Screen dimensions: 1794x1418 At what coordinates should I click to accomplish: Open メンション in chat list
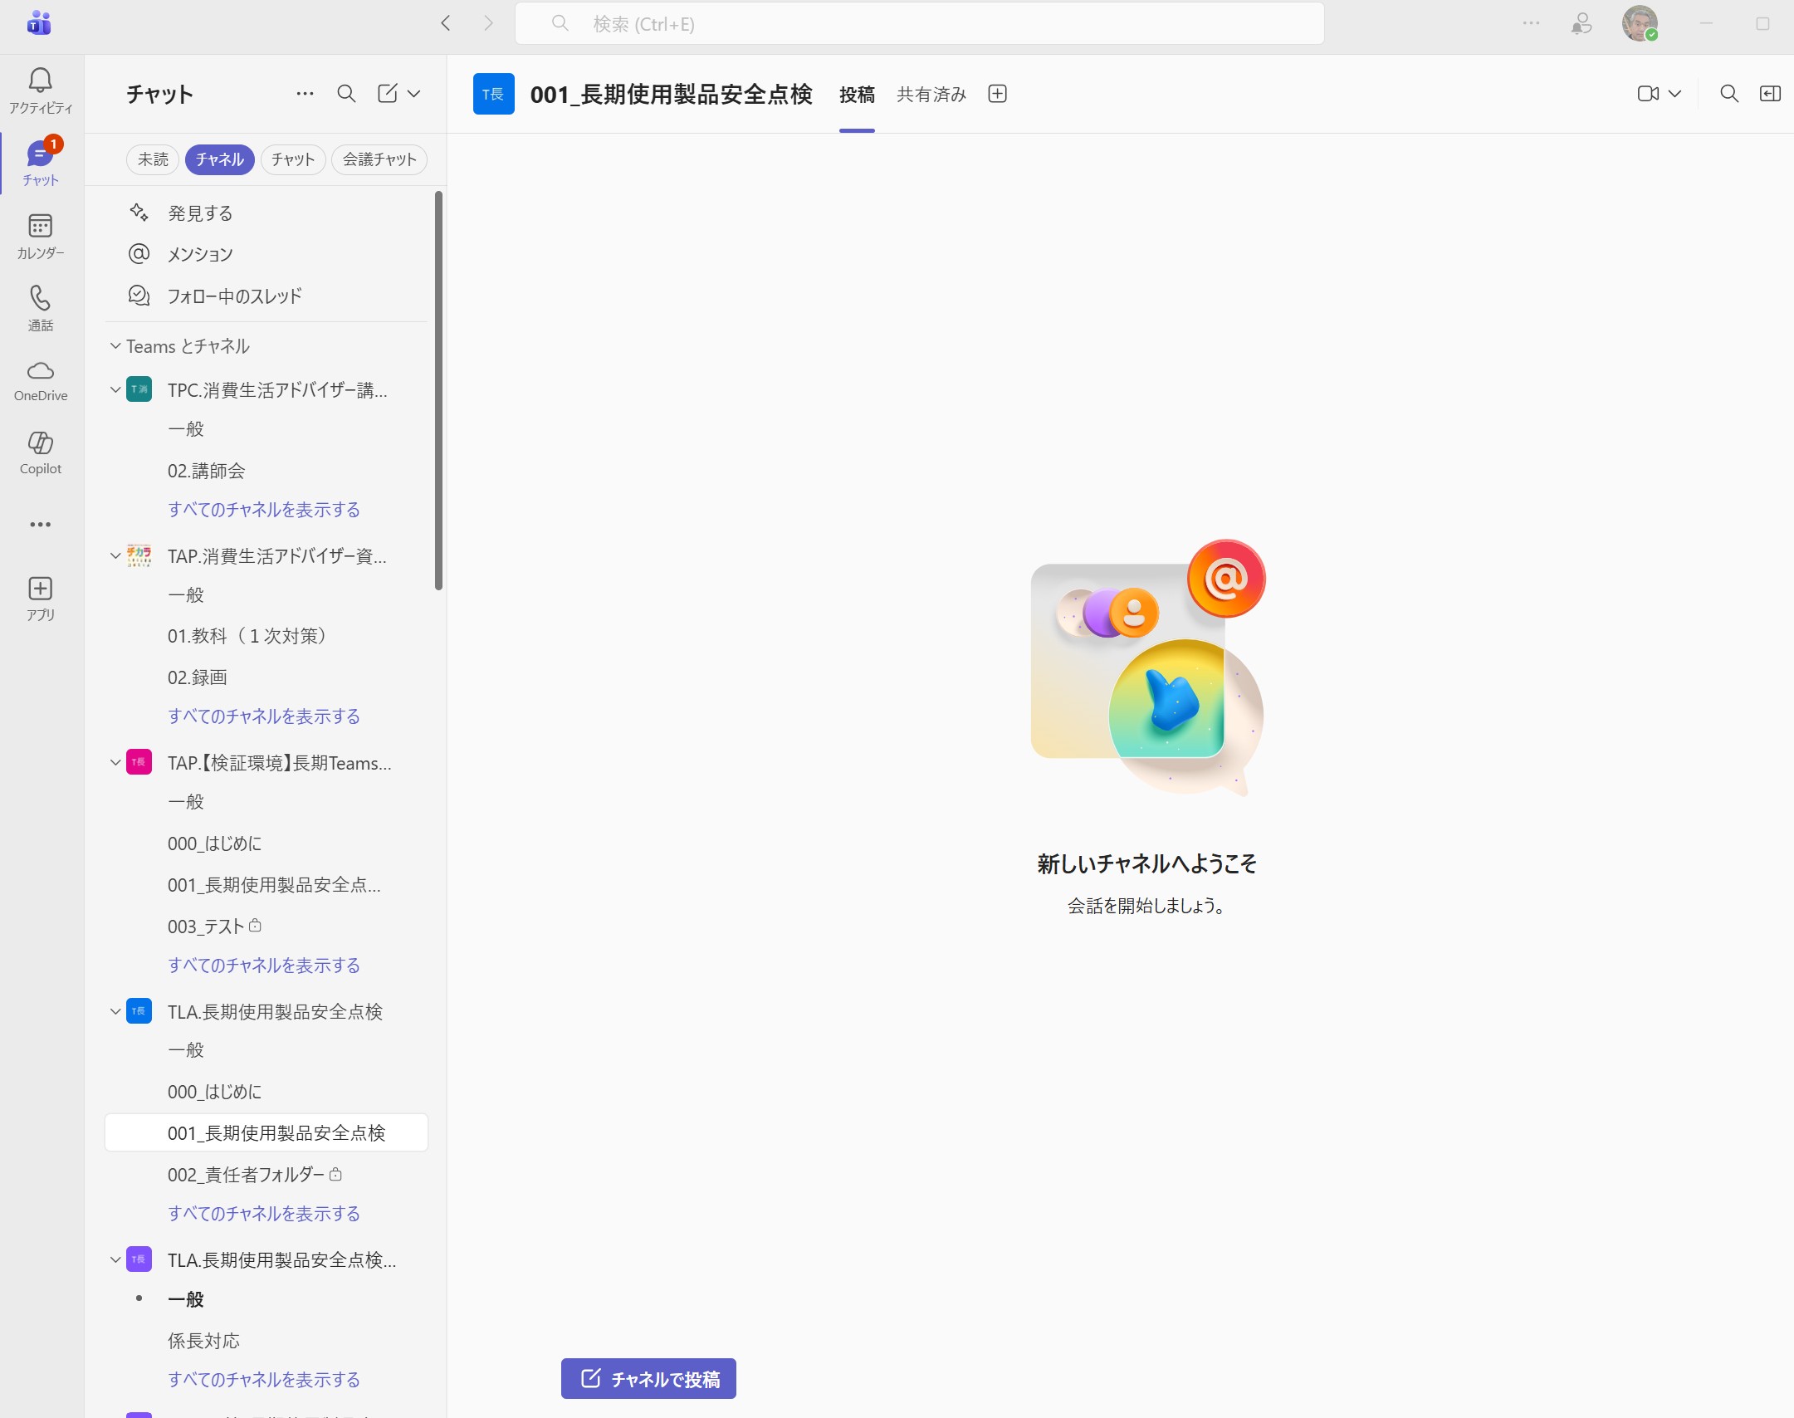click(x=266, y=254)
